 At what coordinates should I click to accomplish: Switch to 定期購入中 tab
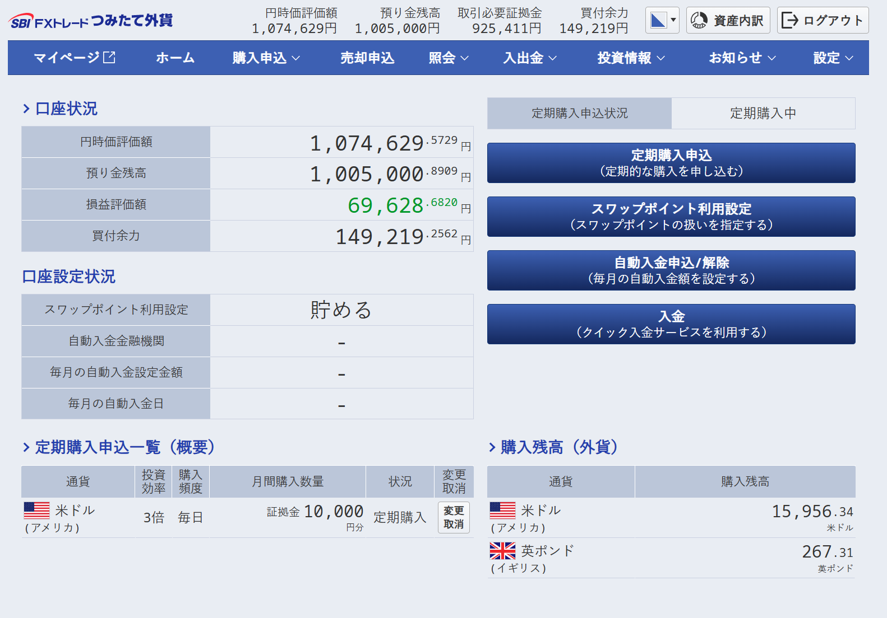tap(763, 113)
